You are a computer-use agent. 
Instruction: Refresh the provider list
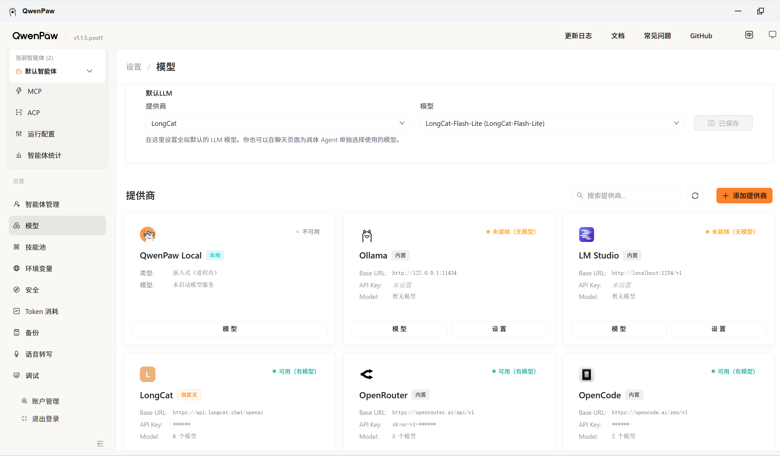(695, 196)
